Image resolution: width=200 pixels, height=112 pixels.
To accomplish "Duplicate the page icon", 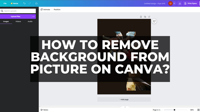I will [x=145, y=17].
